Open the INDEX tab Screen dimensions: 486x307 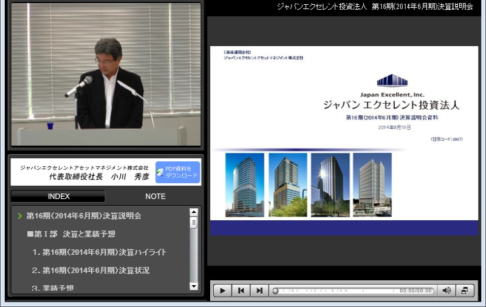pyautogui.click(x=58, y=196)
